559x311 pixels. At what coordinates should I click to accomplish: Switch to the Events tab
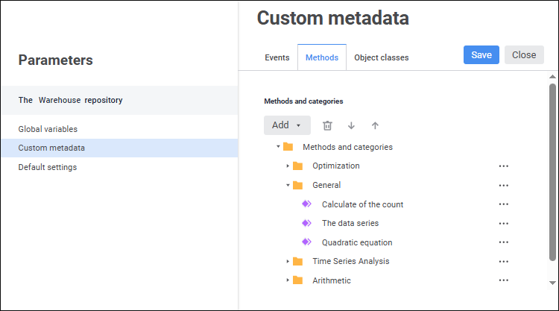click(x=277, y=57)
